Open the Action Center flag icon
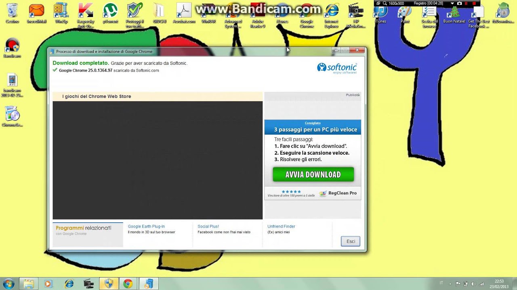Viewport: 517px width, 290px height. point(458,284)
